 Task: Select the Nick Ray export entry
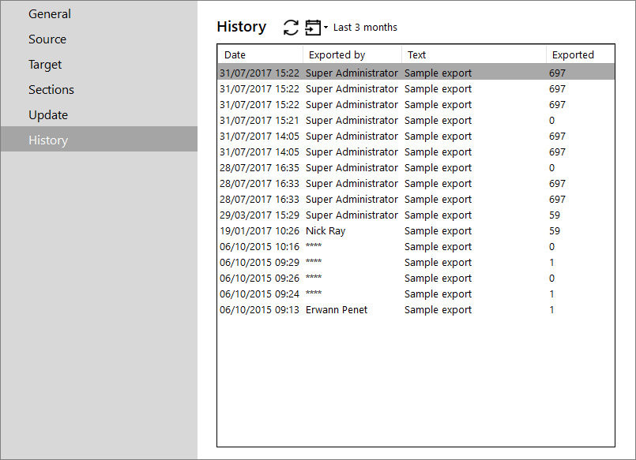[x=416, y=231]
